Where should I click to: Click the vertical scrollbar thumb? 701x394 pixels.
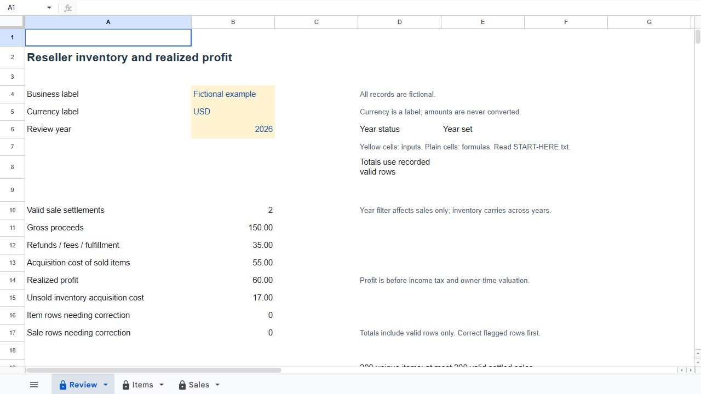click(x=698, y=37)
